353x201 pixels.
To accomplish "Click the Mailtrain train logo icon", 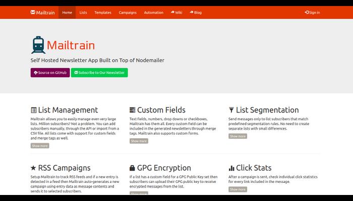I will tap(38, 45).
